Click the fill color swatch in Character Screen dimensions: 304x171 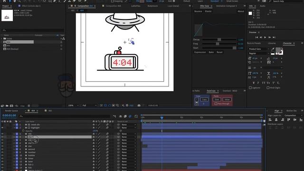278,50
